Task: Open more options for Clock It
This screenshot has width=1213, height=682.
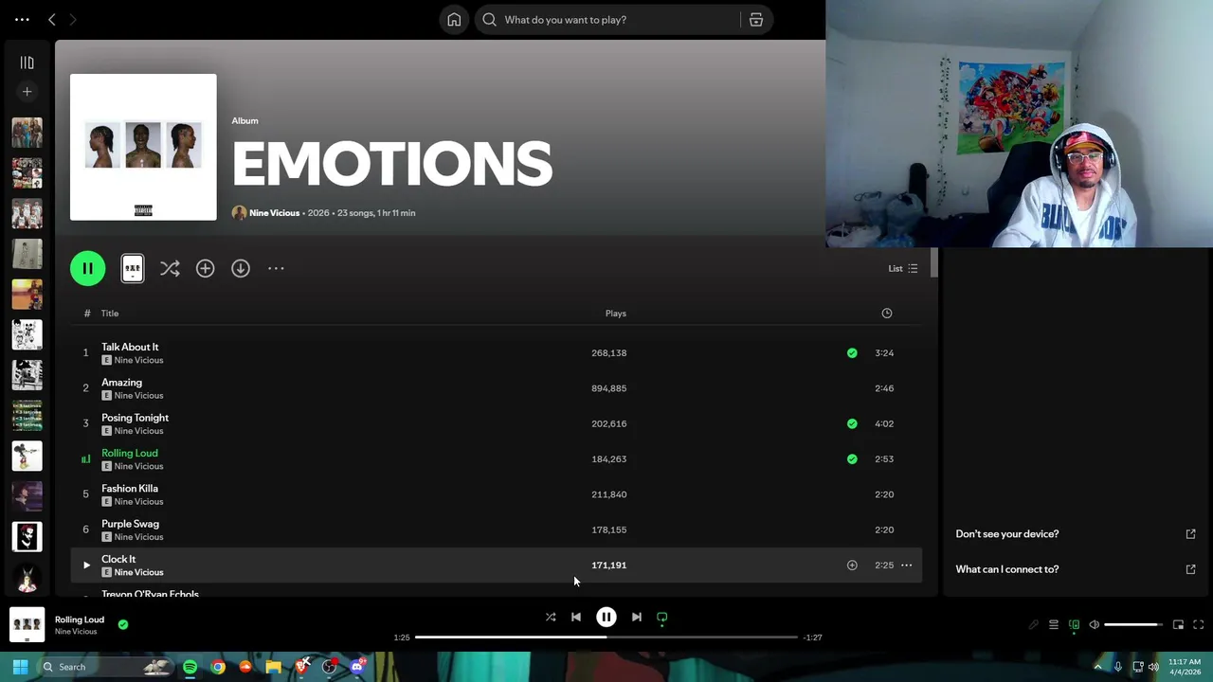Action: coord(906,565)
